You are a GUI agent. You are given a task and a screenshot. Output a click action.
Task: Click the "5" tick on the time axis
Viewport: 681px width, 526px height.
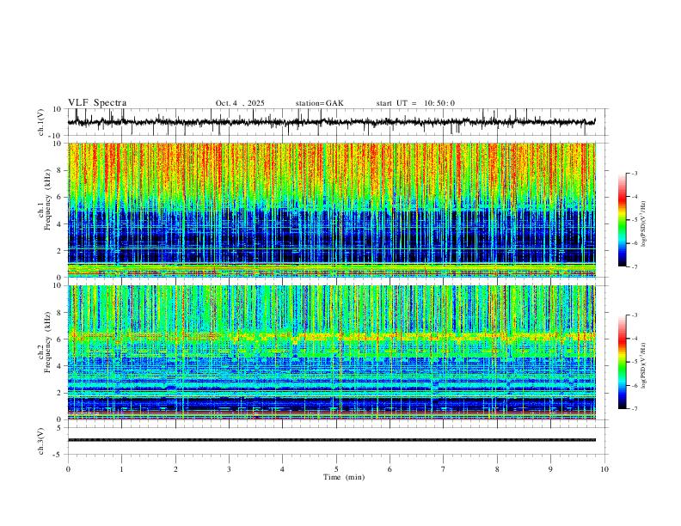[336, 469]
